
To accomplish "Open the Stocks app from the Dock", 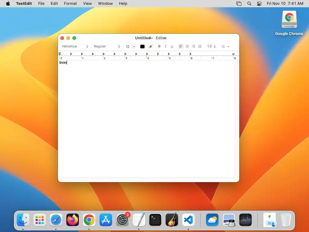I will (x=245, y=220).
